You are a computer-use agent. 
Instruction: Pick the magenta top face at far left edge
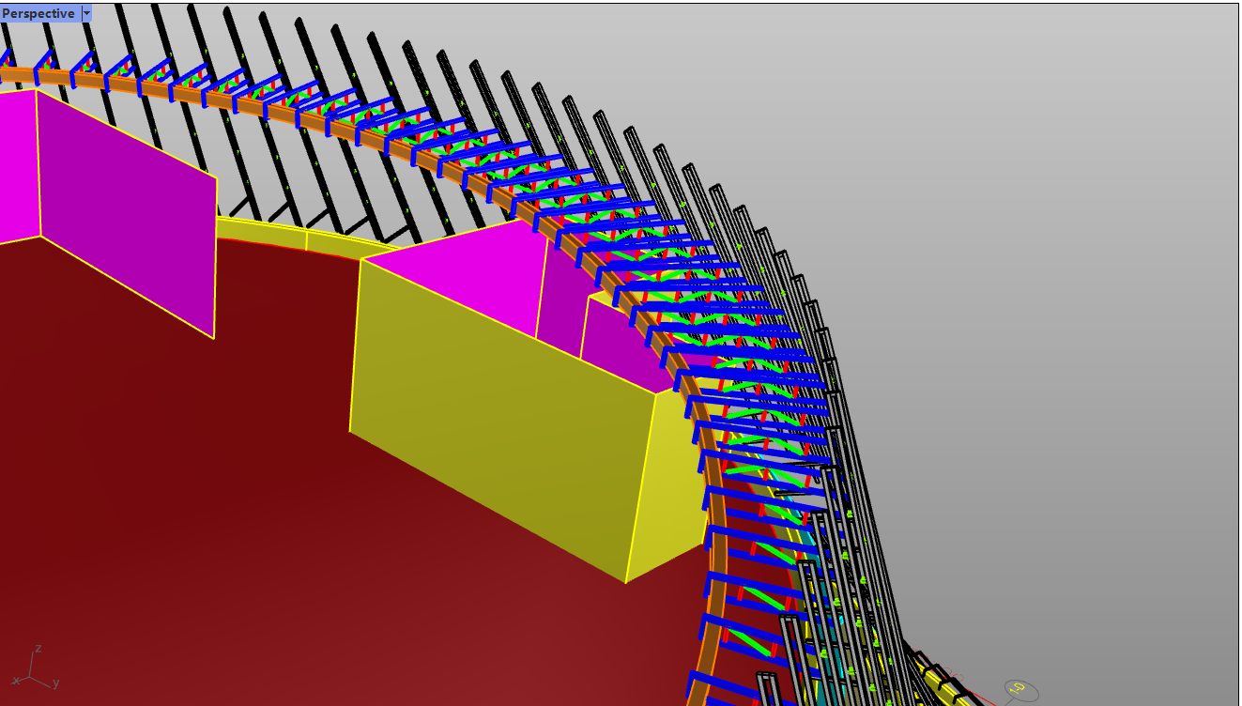(x=14, y=160)
